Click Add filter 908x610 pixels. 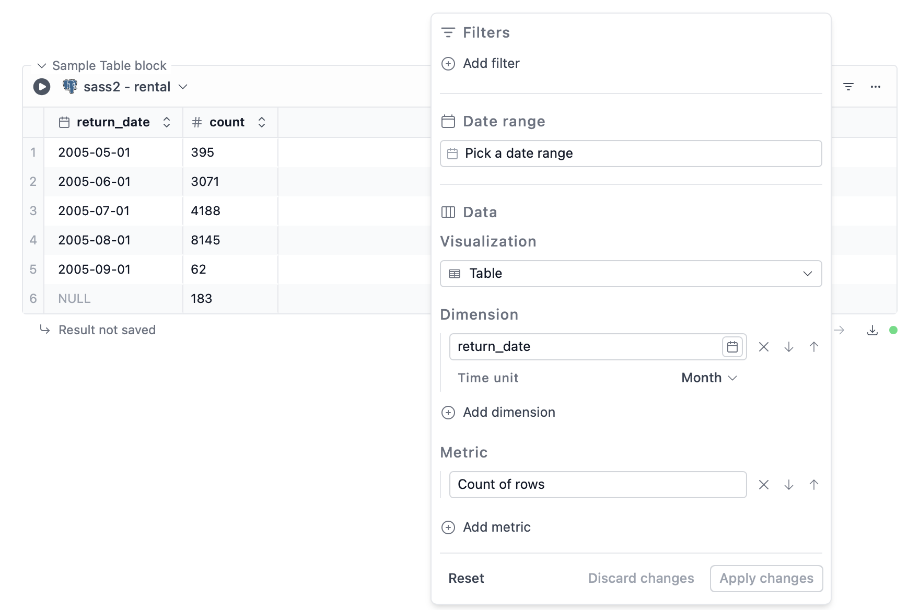(x=480, y=63)
